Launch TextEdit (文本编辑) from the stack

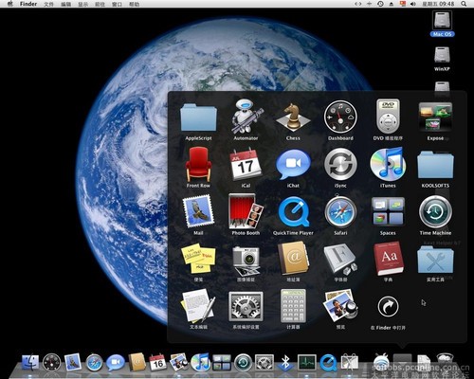[198, 306]
